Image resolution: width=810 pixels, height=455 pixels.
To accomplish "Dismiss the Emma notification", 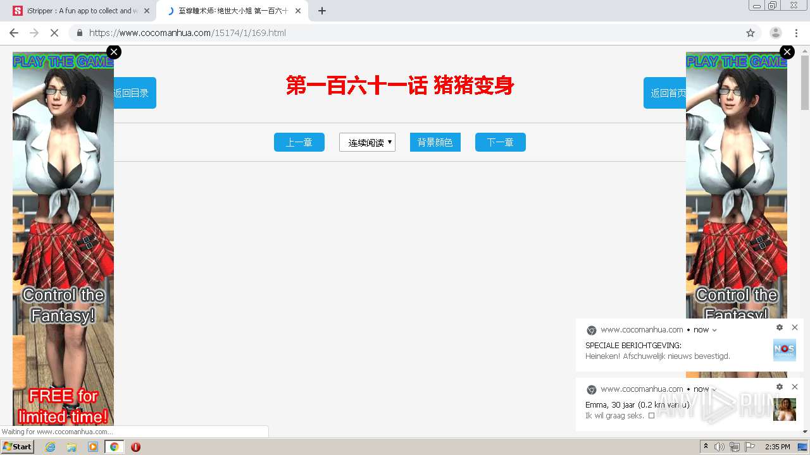I will (795, 387).
